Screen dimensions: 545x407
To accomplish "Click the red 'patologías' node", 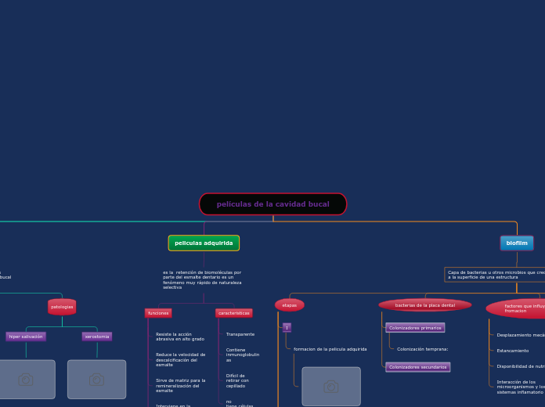I will tap(62, 307).
